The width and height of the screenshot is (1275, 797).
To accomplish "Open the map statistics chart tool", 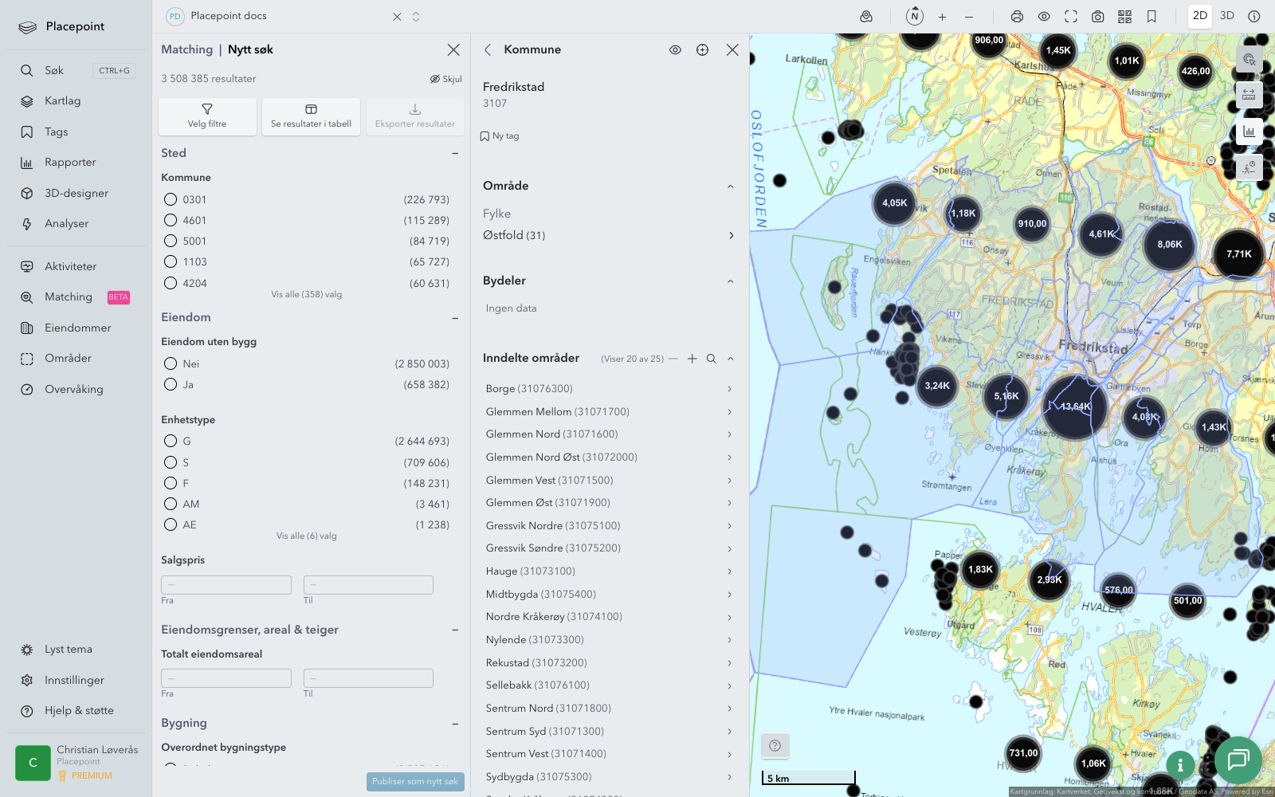I will [1249, 132].
